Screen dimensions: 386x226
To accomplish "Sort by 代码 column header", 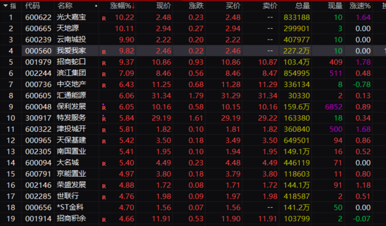I will (x=32, y=6).
